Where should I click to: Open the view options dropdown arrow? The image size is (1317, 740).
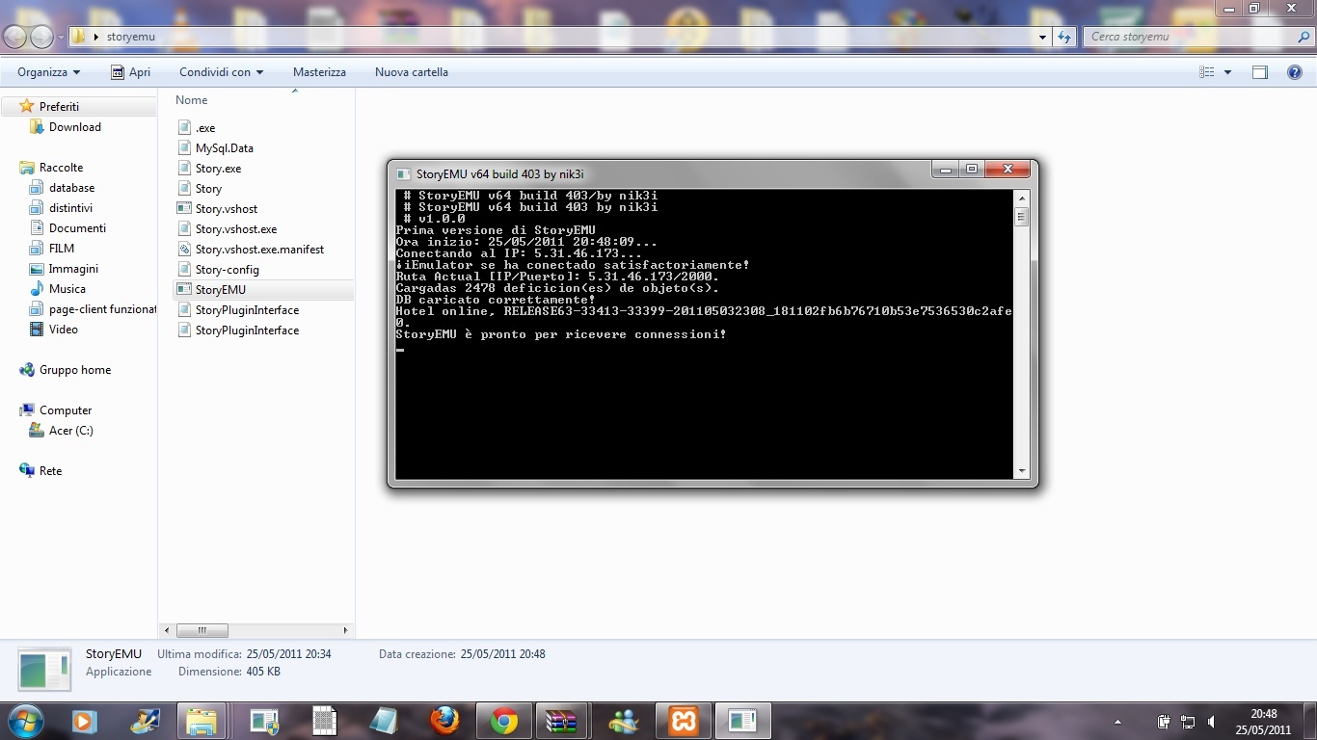pyautogui.click(x=1227, y=72)
